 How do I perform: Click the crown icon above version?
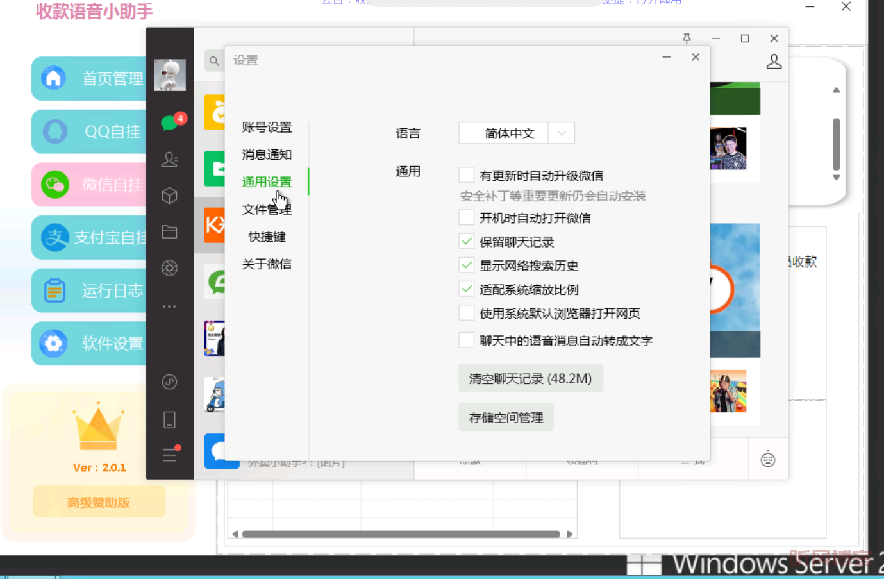(x=98, y=426)
